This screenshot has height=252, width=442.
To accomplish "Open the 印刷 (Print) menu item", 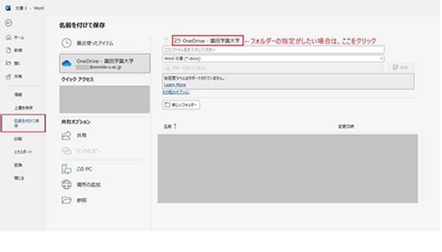I will pos(18,139).
